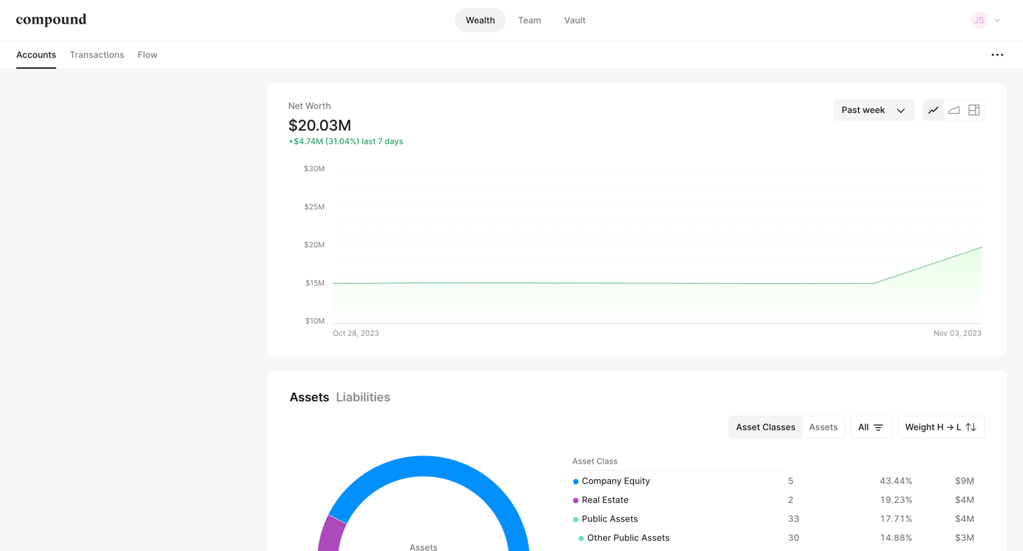
Task: Click the $20.03M net worth value
Action: coord(320,125)
